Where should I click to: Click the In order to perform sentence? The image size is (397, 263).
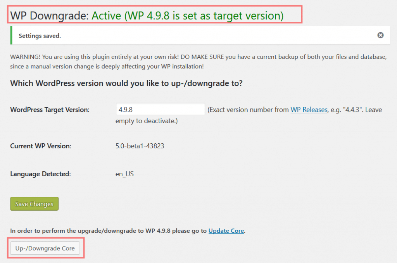(128, 230)
